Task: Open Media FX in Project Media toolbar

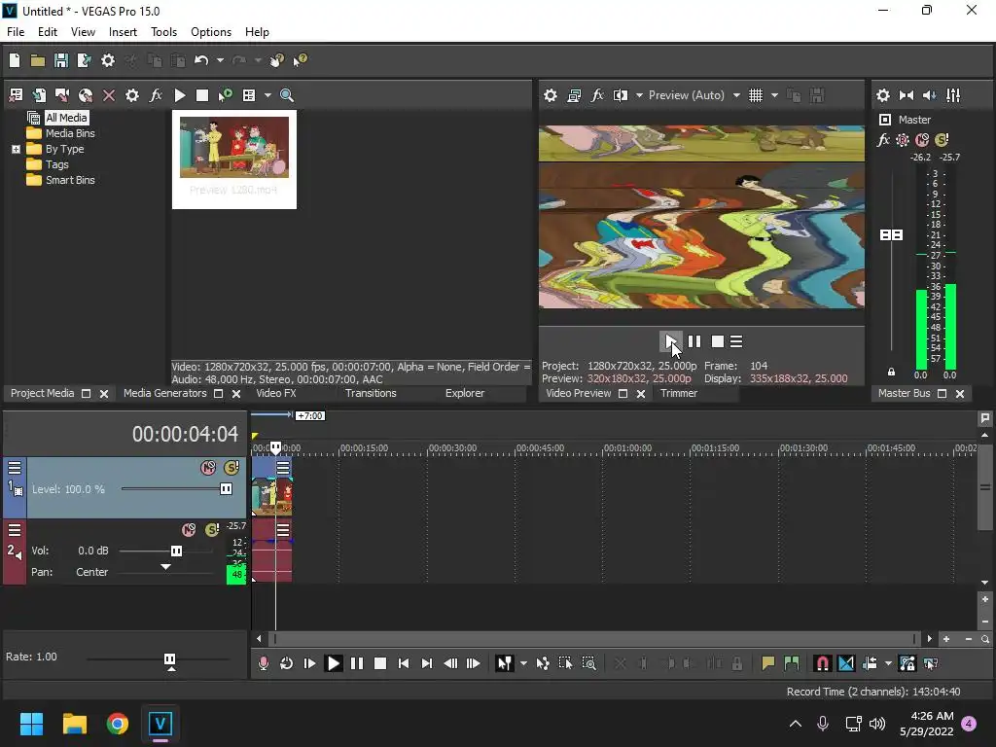Action: (x=156, y=95)
